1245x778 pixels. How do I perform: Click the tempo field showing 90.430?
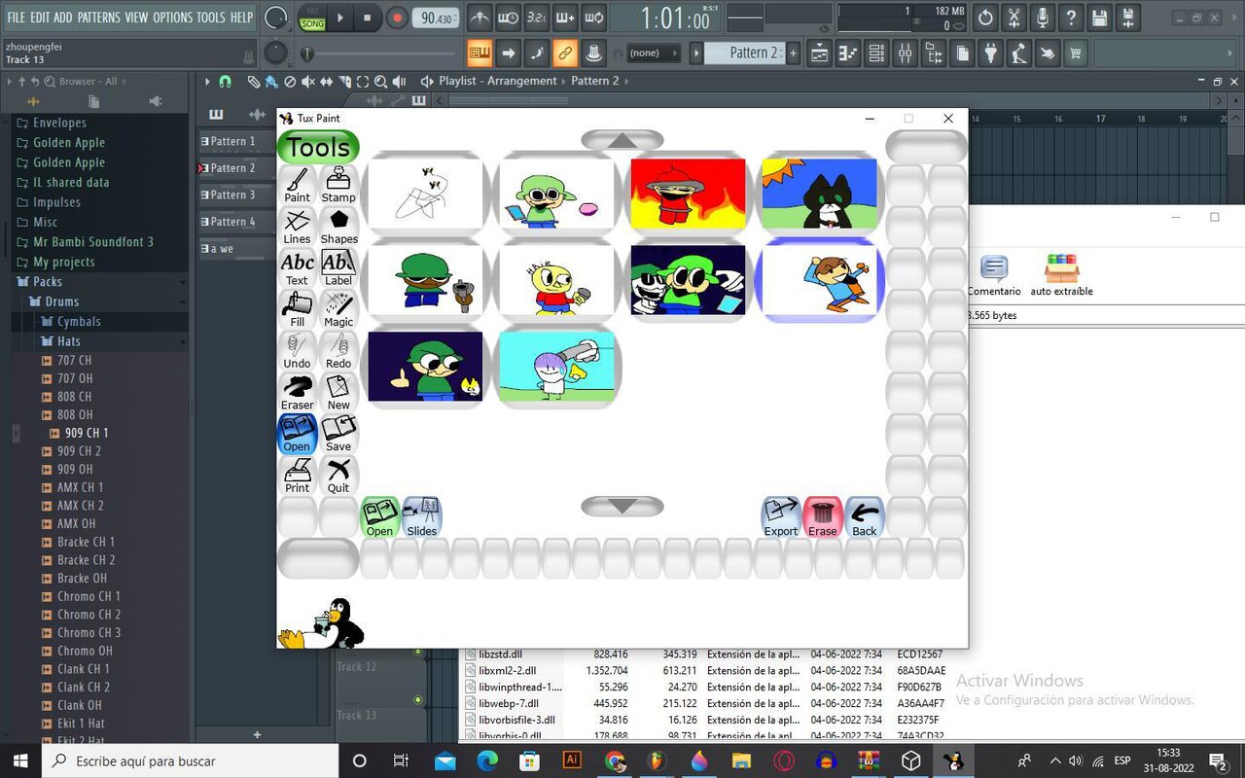(x=437, y=18)
